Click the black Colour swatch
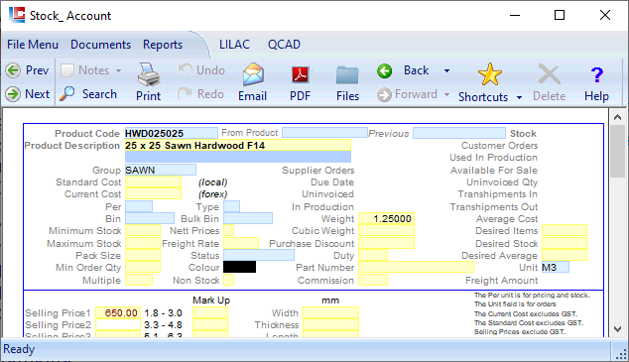Viewport: 629px width, 362px height. coord(239,267)
